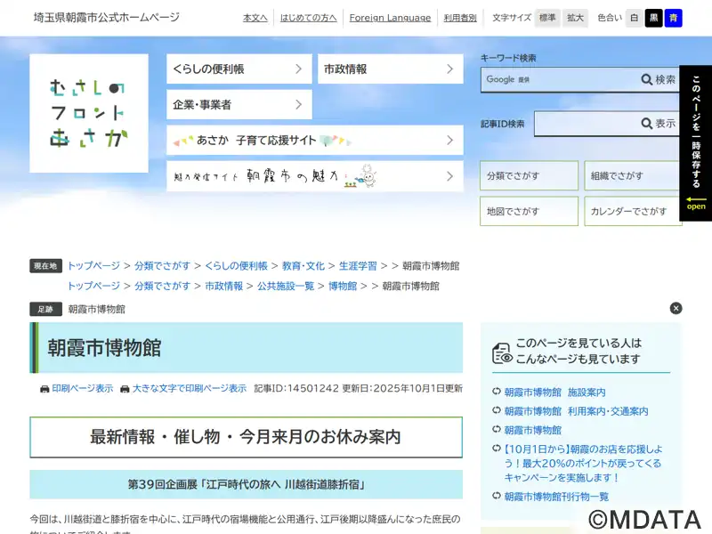
Task: Click the カレンダーでさがす button
Action: (633, 211)
